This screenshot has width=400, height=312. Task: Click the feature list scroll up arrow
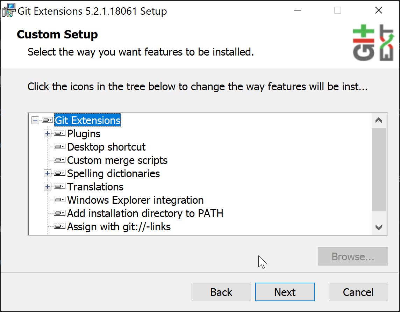click(x=379, y=121)
